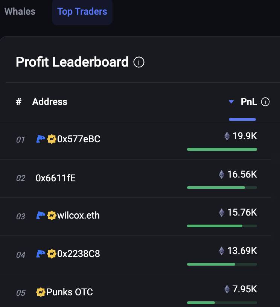Click the PnL info icon
This screenshot has width=280, height=307.
(265, 102)
